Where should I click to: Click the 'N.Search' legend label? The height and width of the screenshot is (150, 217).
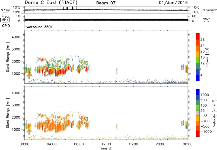tap(209, 10)
